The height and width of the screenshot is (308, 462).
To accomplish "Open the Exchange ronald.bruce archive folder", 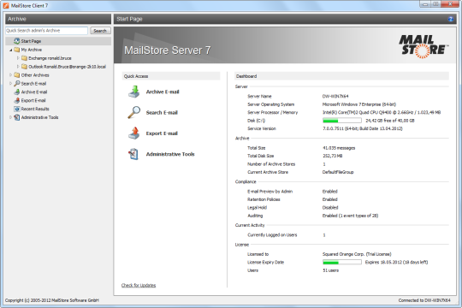I will [50, 58].
